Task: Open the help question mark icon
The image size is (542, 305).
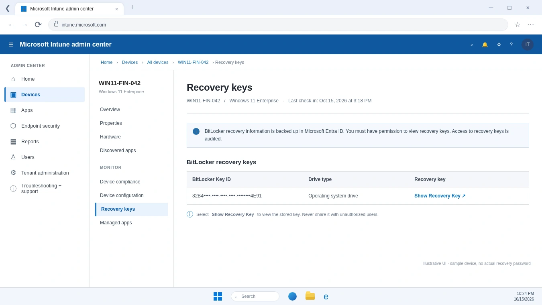Action: (511, 45)
